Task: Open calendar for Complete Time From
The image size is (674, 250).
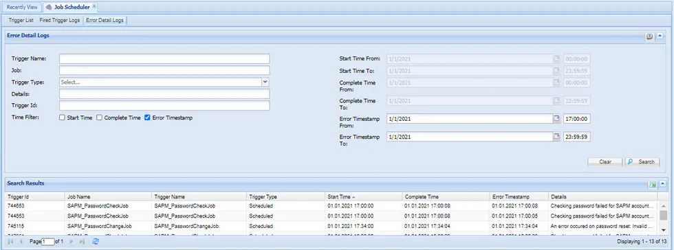Action: pyautogui.click(x=556, y=82)
